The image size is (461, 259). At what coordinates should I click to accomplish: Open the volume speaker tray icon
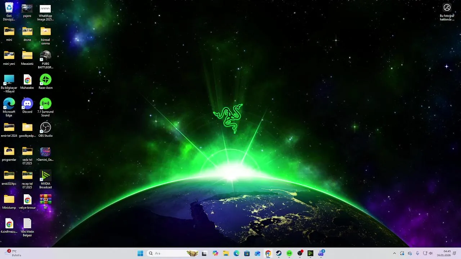coord(431,253)
